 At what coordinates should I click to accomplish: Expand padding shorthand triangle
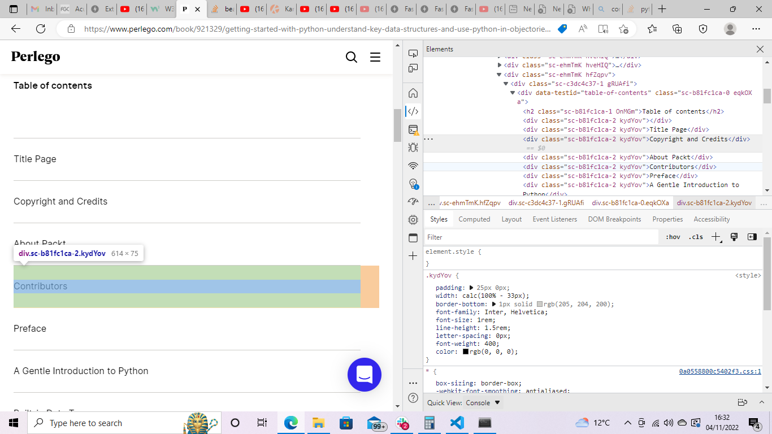(471, 288)
